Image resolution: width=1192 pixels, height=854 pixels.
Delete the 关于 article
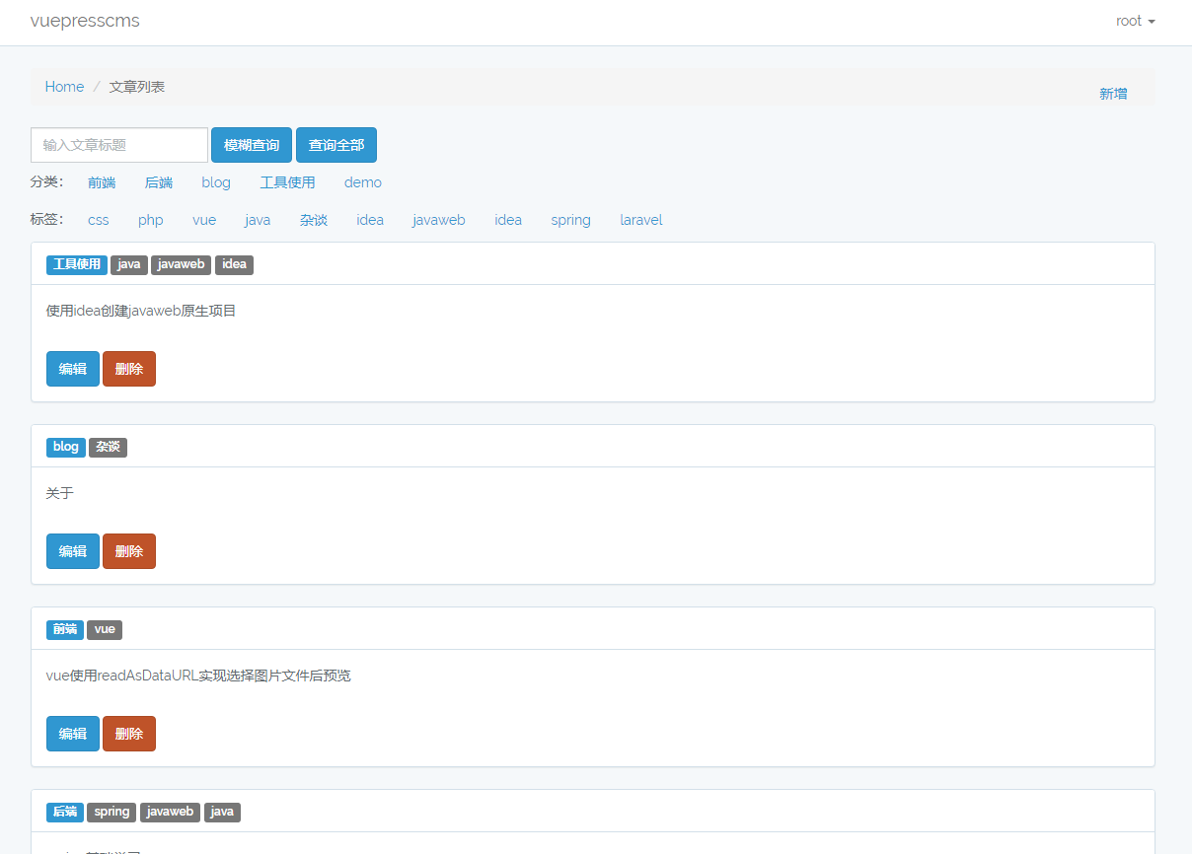(129, 551)
